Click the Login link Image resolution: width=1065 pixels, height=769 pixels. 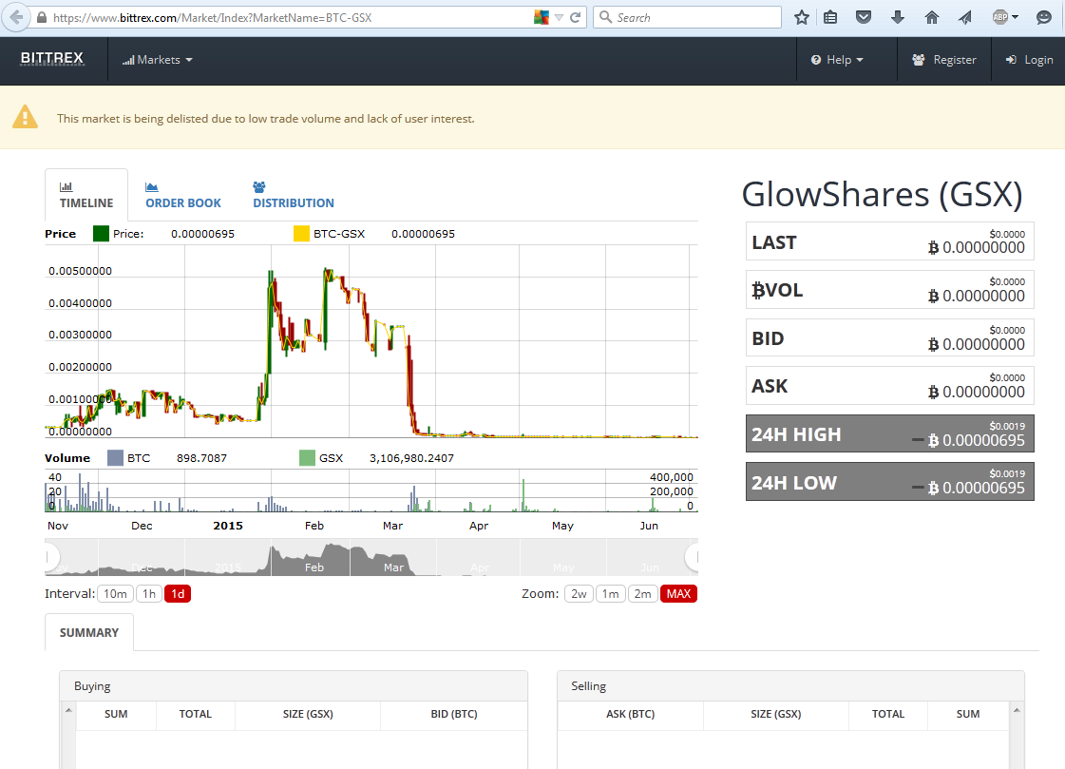tap(1029, 60)
